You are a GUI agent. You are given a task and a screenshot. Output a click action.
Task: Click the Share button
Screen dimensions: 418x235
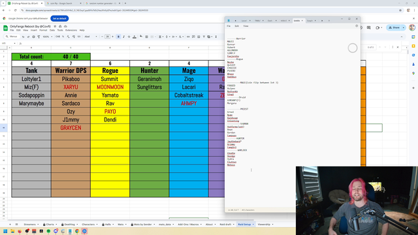tap(394, 27)
